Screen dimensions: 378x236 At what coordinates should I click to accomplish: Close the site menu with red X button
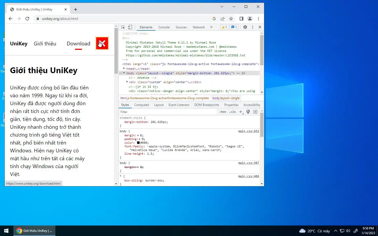pyautogui.click(x=102, y=43)
